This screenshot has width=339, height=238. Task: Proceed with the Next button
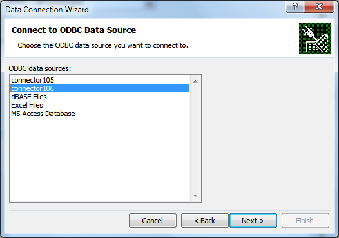click(253, 221)
